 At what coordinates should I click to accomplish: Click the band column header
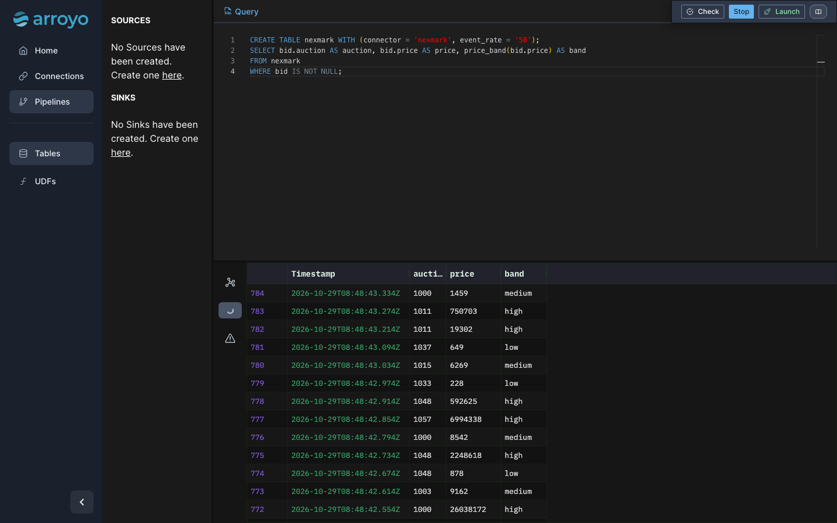(x=523, y=274)
